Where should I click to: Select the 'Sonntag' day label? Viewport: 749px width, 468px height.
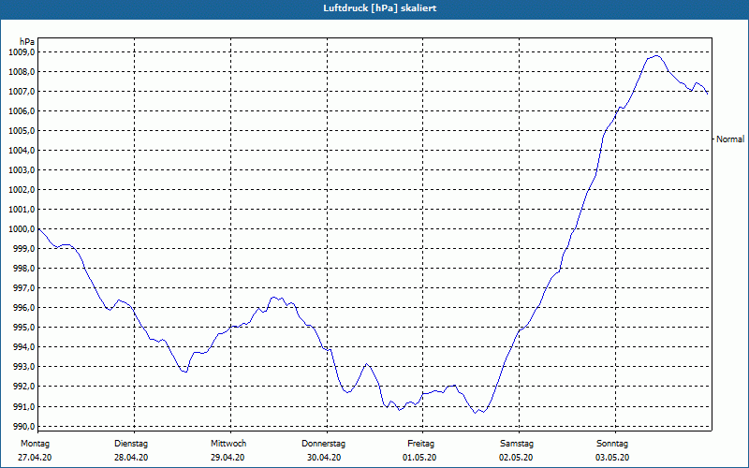tap(612, 444)
